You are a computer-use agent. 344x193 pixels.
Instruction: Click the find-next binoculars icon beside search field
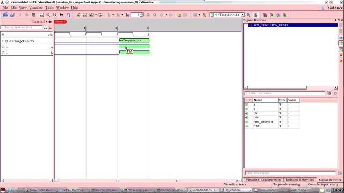point(45,28)
